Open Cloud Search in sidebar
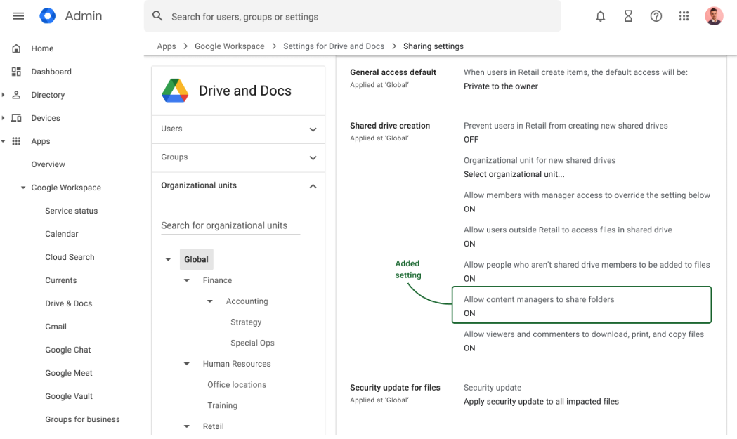The width and height of the screenshot is (737, 439). click(70, 257)
